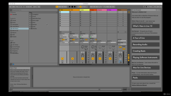Click the Link button

[12, 7]
